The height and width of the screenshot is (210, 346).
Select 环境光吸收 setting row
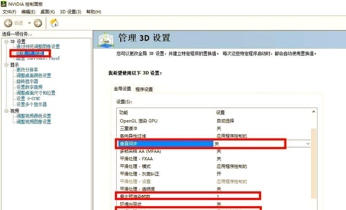coord(214,204)
